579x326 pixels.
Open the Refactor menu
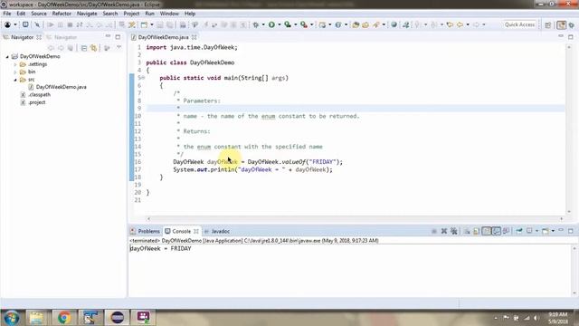(x=62, y=14)
